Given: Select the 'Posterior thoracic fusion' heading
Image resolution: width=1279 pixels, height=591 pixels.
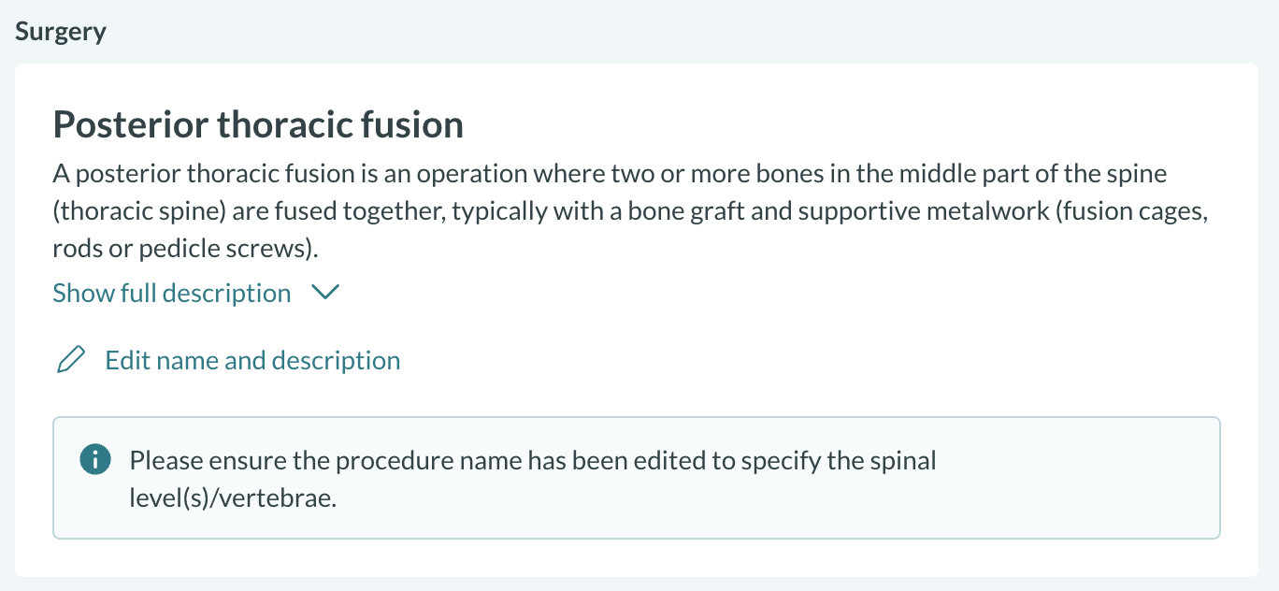Looking at the screenshot, I should tap(258, 125).
